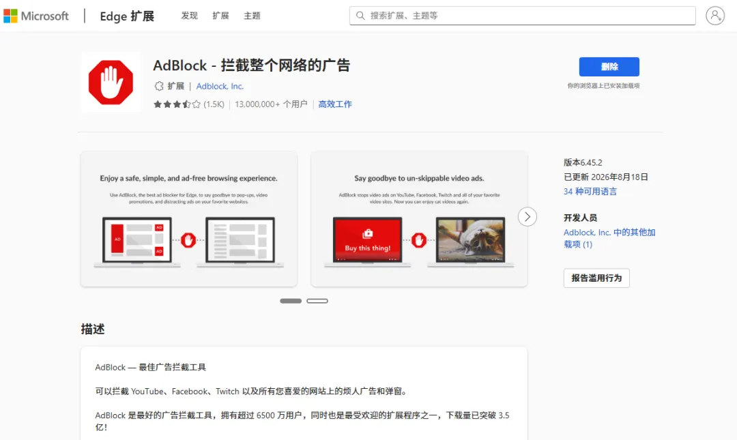
Task: Click the star rating icons
Action: pos(177,104)
